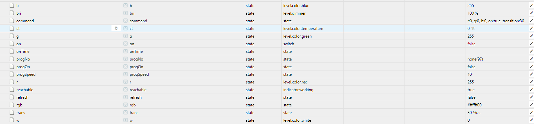534x124 pixels.
Task: Click the '0 °K' value of ct
Action: click(471, 29)
